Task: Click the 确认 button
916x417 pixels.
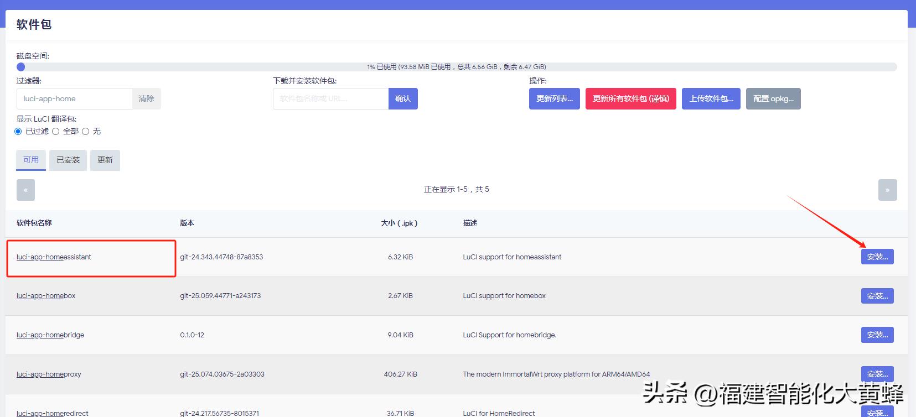Action: [x=403, y=98]
